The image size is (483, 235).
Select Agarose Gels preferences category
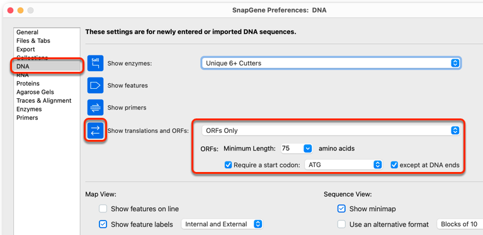(47, 92)
